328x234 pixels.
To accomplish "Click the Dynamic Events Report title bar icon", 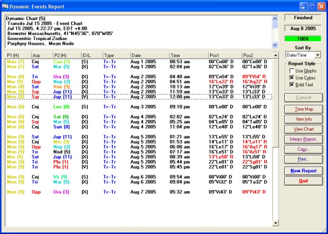I will tap(6, 6).
